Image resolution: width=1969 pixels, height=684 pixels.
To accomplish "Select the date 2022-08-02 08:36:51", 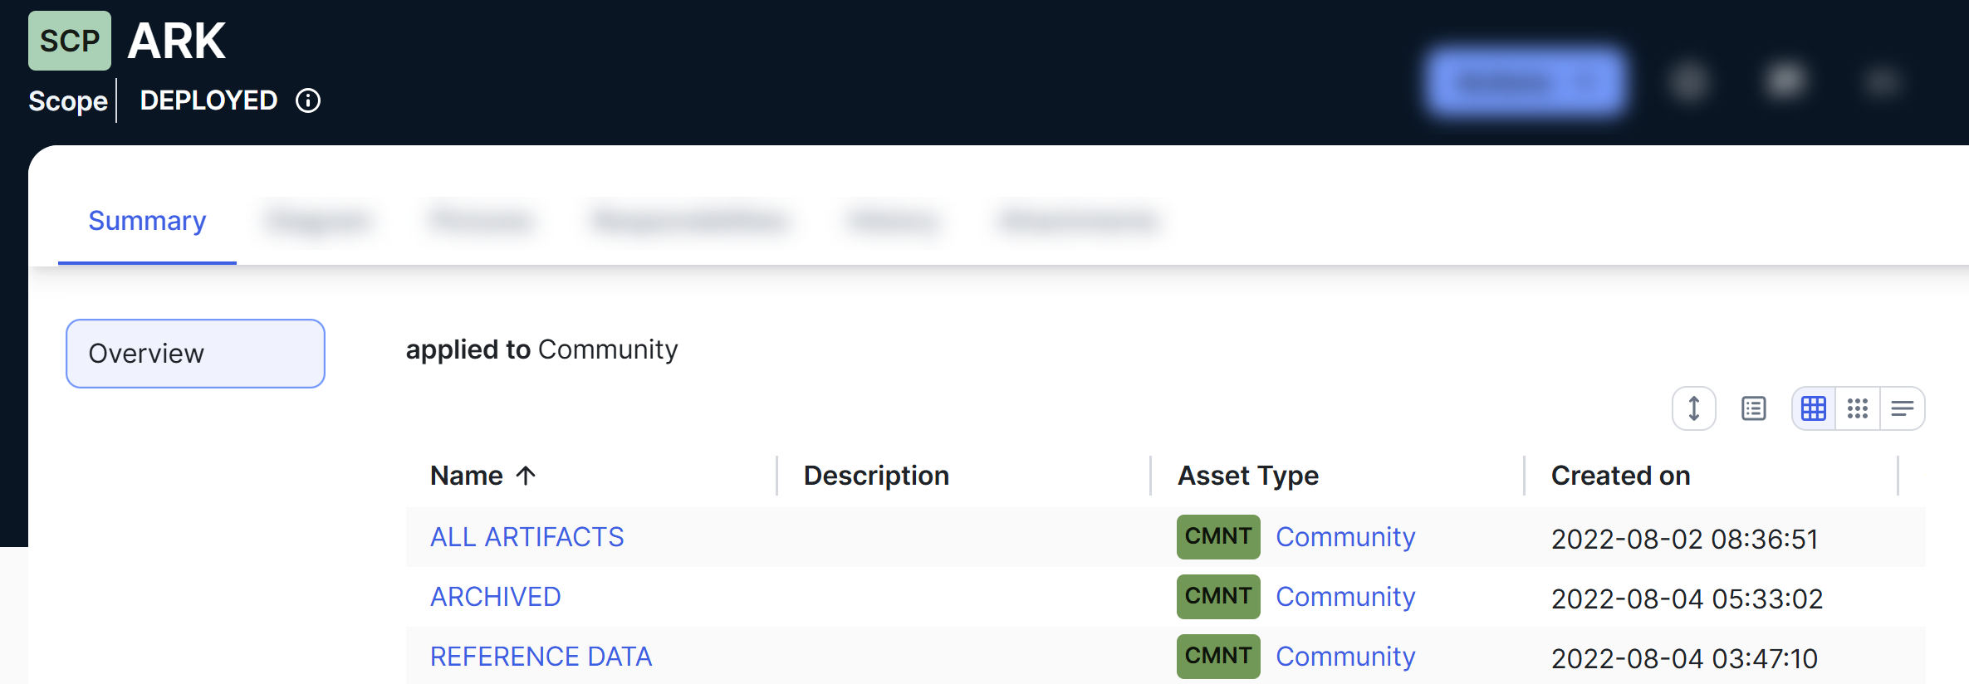I will coord(1685,539).
